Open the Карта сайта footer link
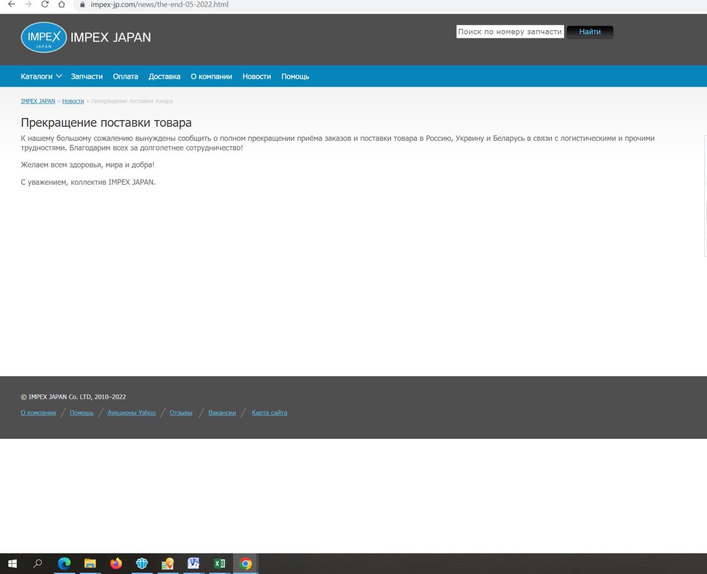This screenshot has height=574, width=707. (269, 413)
